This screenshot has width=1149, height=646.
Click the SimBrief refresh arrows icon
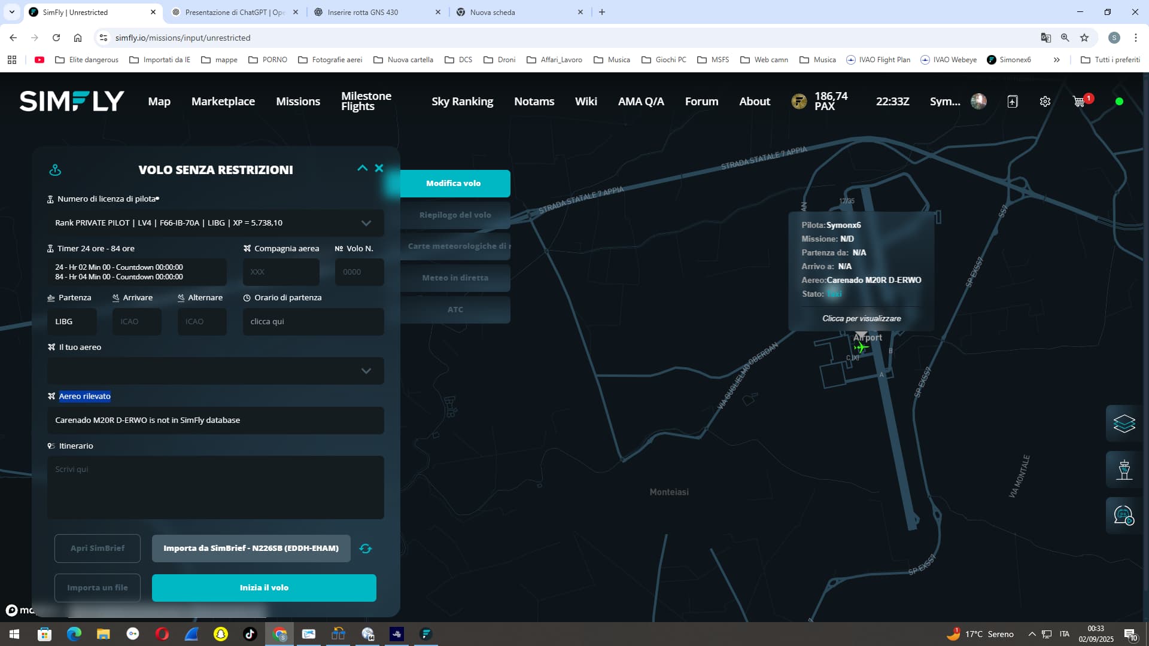[x=366, y=549]
